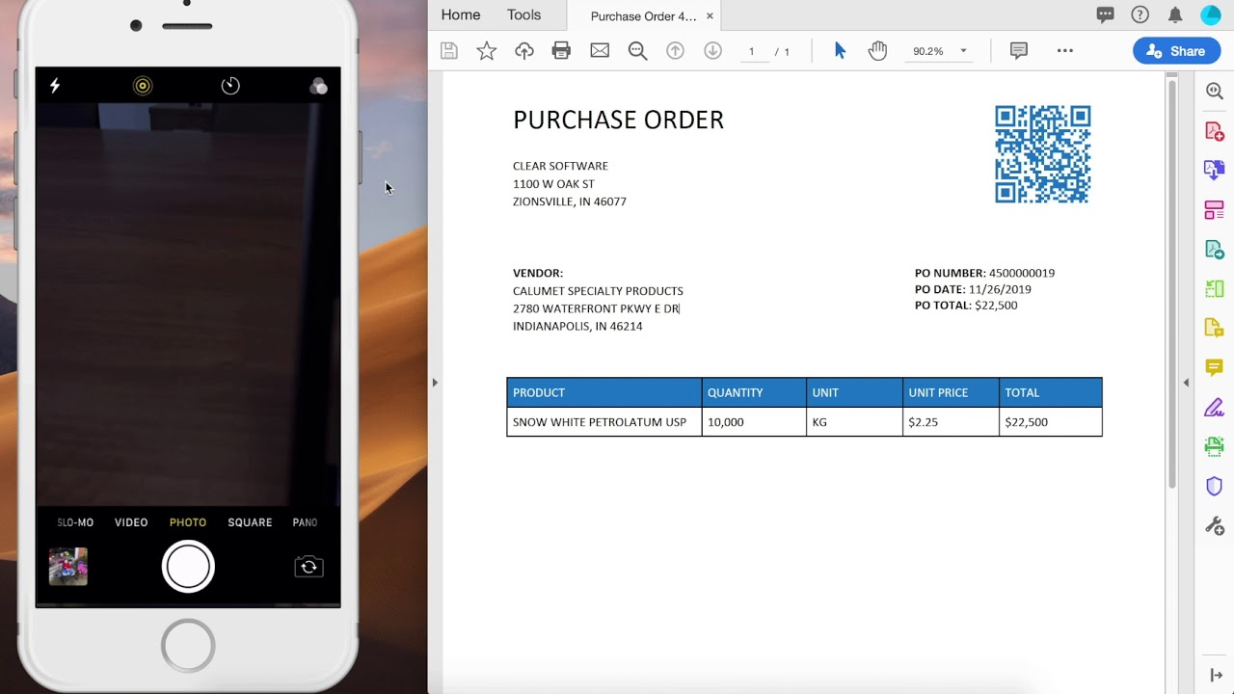Open the green Print Production sidebar tool
Image resolution: width=1234 pixels, height=694 pixels.
click(x=1215, y=446)
